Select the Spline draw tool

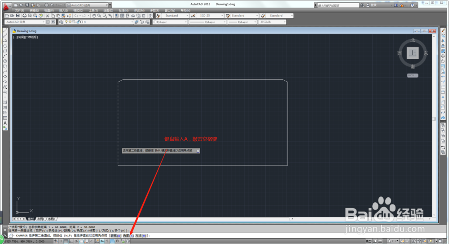[x=5, y=71]
